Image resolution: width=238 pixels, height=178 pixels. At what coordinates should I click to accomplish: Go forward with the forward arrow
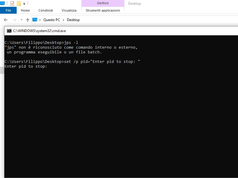point(14,20)
